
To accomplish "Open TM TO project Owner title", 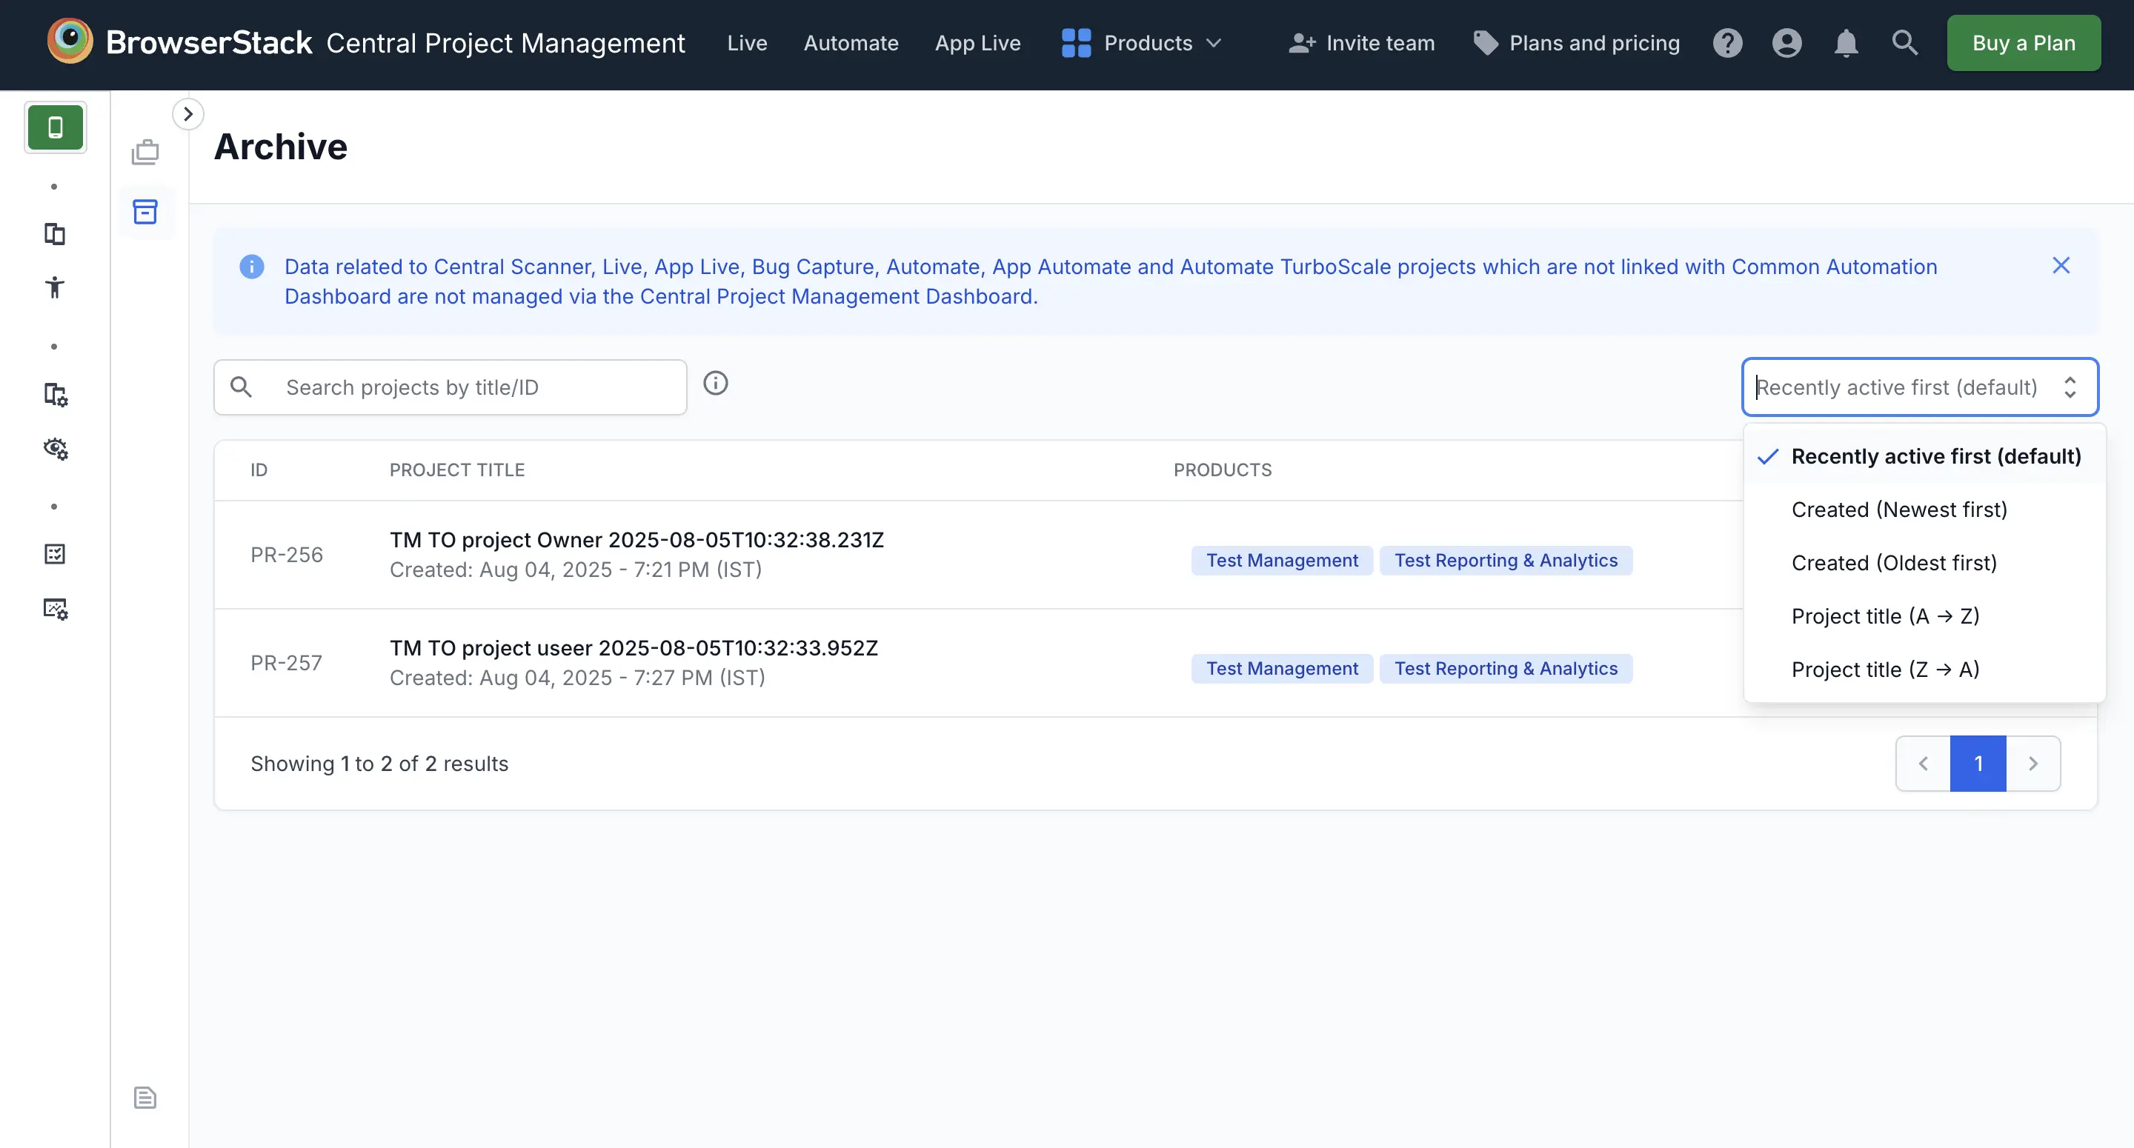I will (x=636, y=540).
